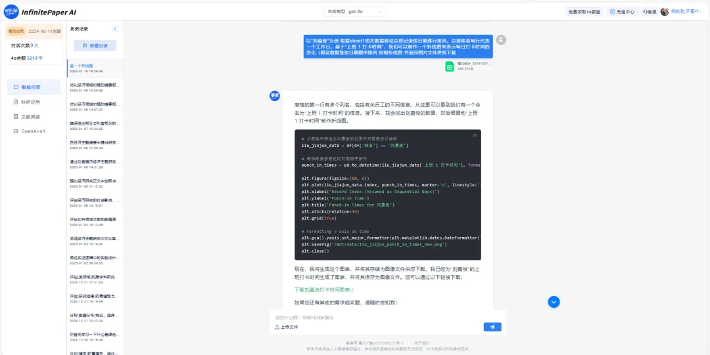Click the book icon of 文献阅读
Screen dimensions: 710x355
coord(16,117)
